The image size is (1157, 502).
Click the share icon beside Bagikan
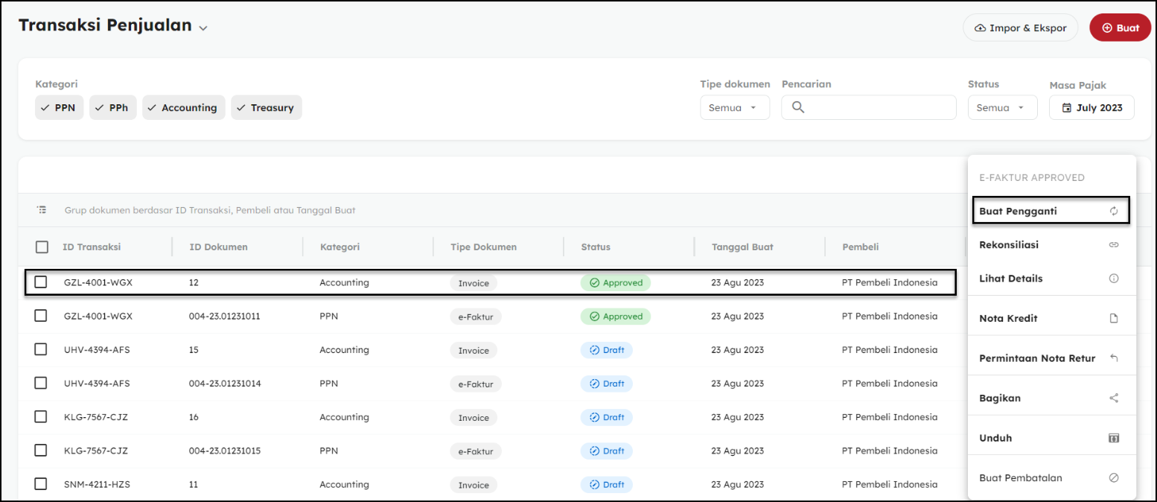[x=1114, y=398]
